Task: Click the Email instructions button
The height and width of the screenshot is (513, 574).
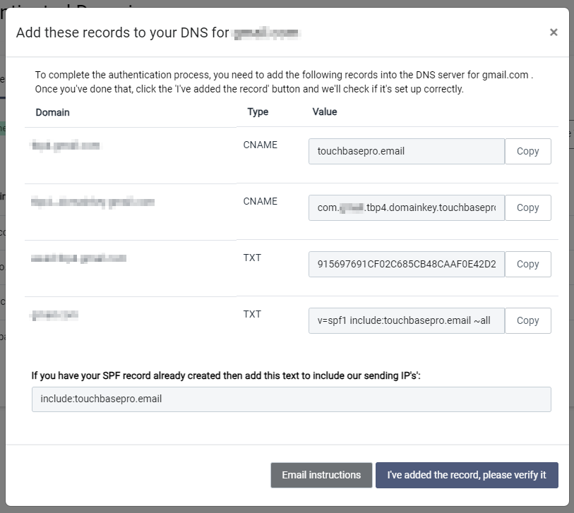Action: coord(321,475)
